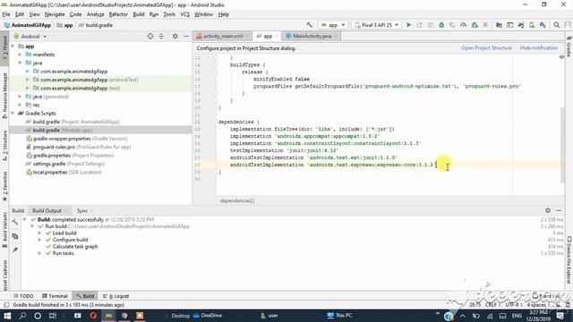Open the File menu
The height and width of the screenshot is (322, 573).
[6, 14]
